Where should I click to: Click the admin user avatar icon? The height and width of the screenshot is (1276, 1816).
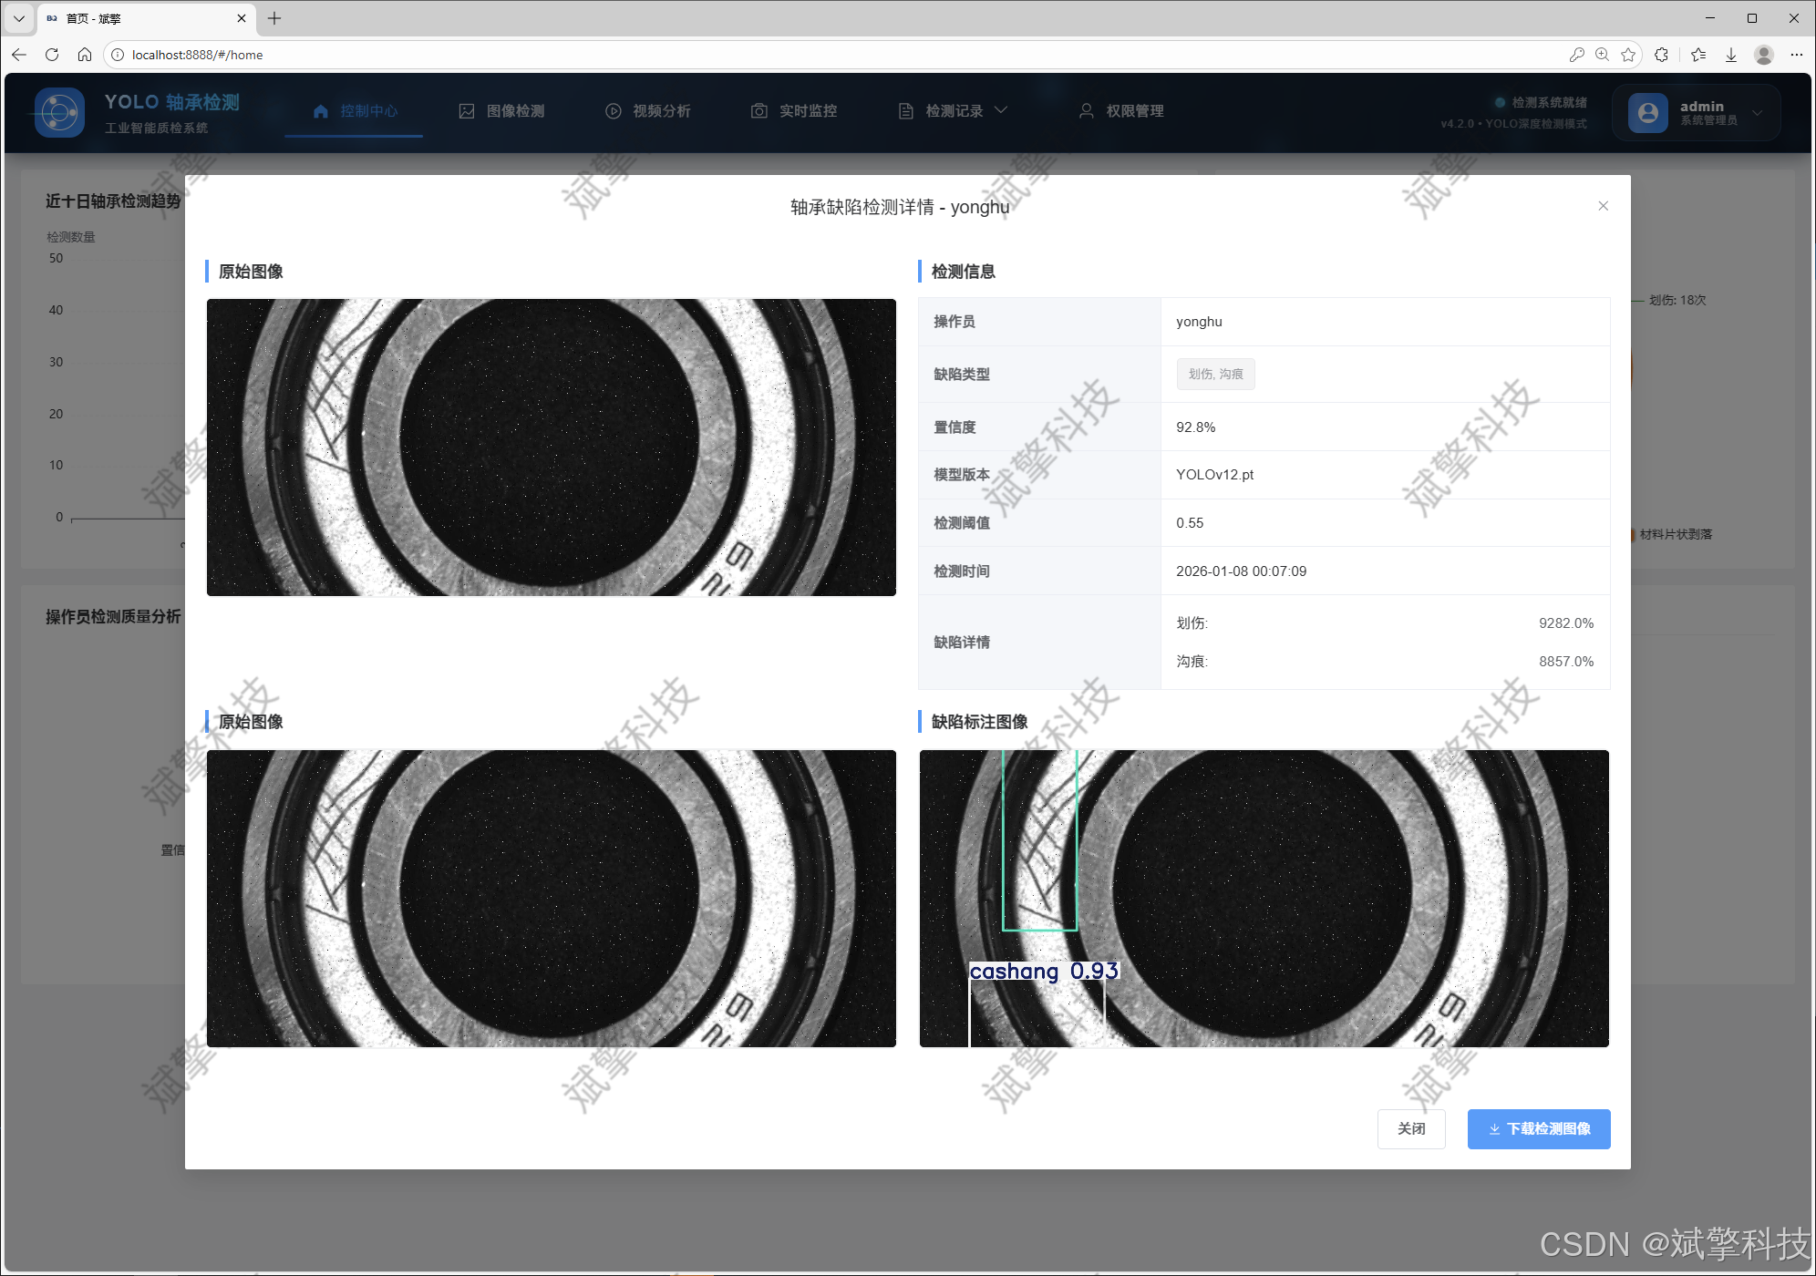[1647, 113]
